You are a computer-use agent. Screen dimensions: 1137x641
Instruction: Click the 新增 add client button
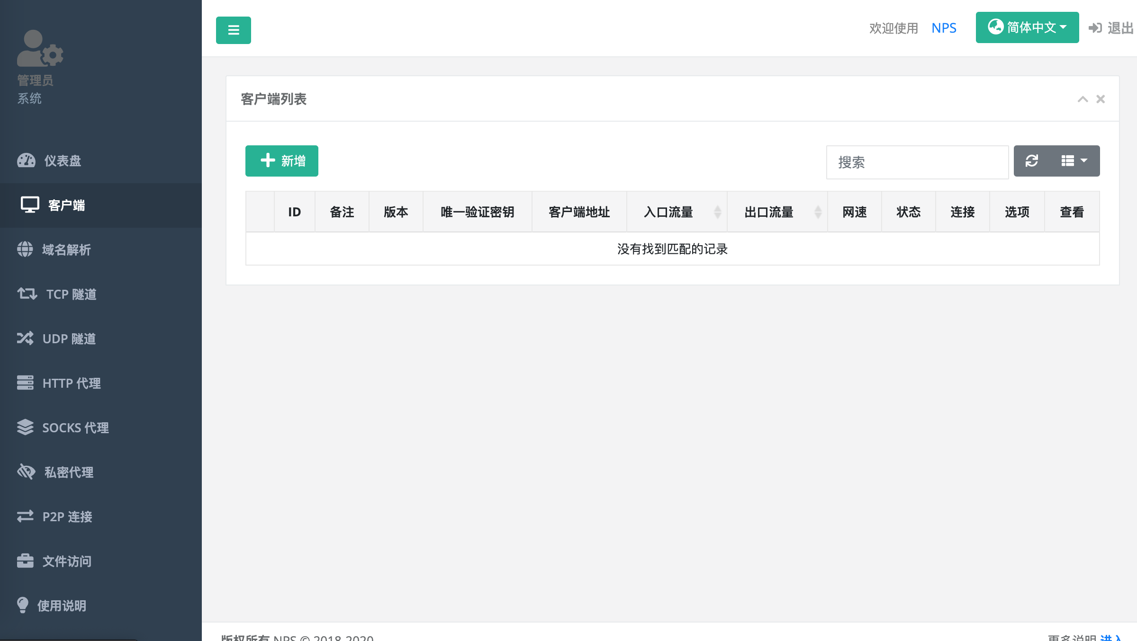281,161
